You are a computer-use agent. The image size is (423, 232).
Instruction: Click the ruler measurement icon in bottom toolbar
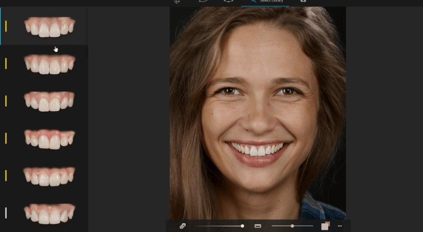258,226
